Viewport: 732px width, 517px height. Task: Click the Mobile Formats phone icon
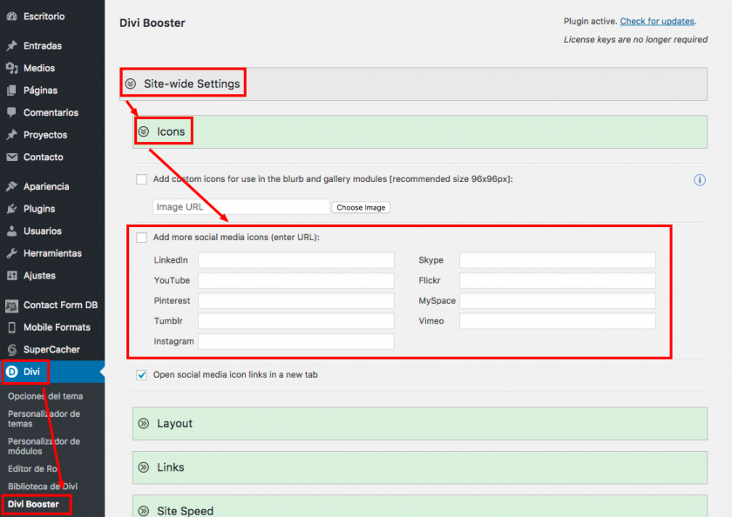(11, 327)
